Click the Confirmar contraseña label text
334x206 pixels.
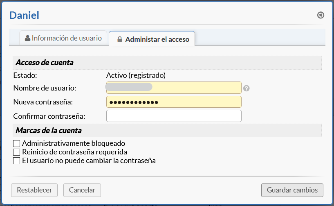[x=49, y=116]
